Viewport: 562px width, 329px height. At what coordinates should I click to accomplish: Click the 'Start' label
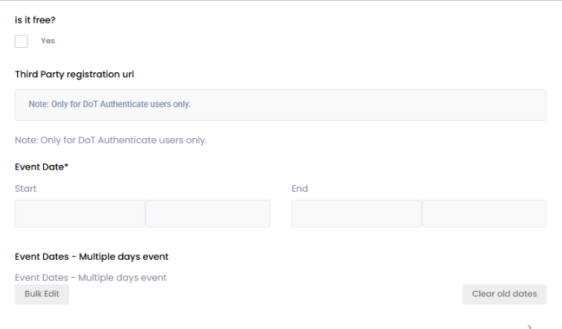(x=26, y=188)
